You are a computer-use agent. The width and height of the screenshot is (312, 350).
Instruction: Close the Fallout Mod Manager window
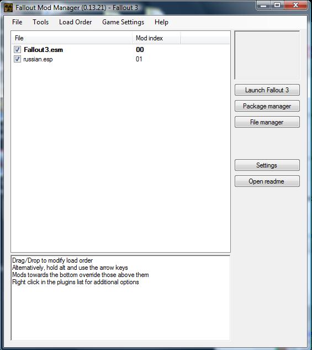click(295, 6)
